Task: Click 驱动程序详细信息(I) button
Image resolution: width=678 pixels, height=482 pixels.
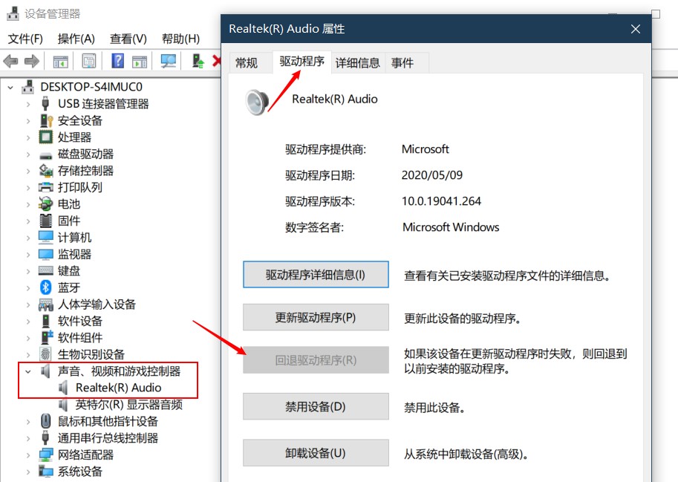Action: coord(316,275)
